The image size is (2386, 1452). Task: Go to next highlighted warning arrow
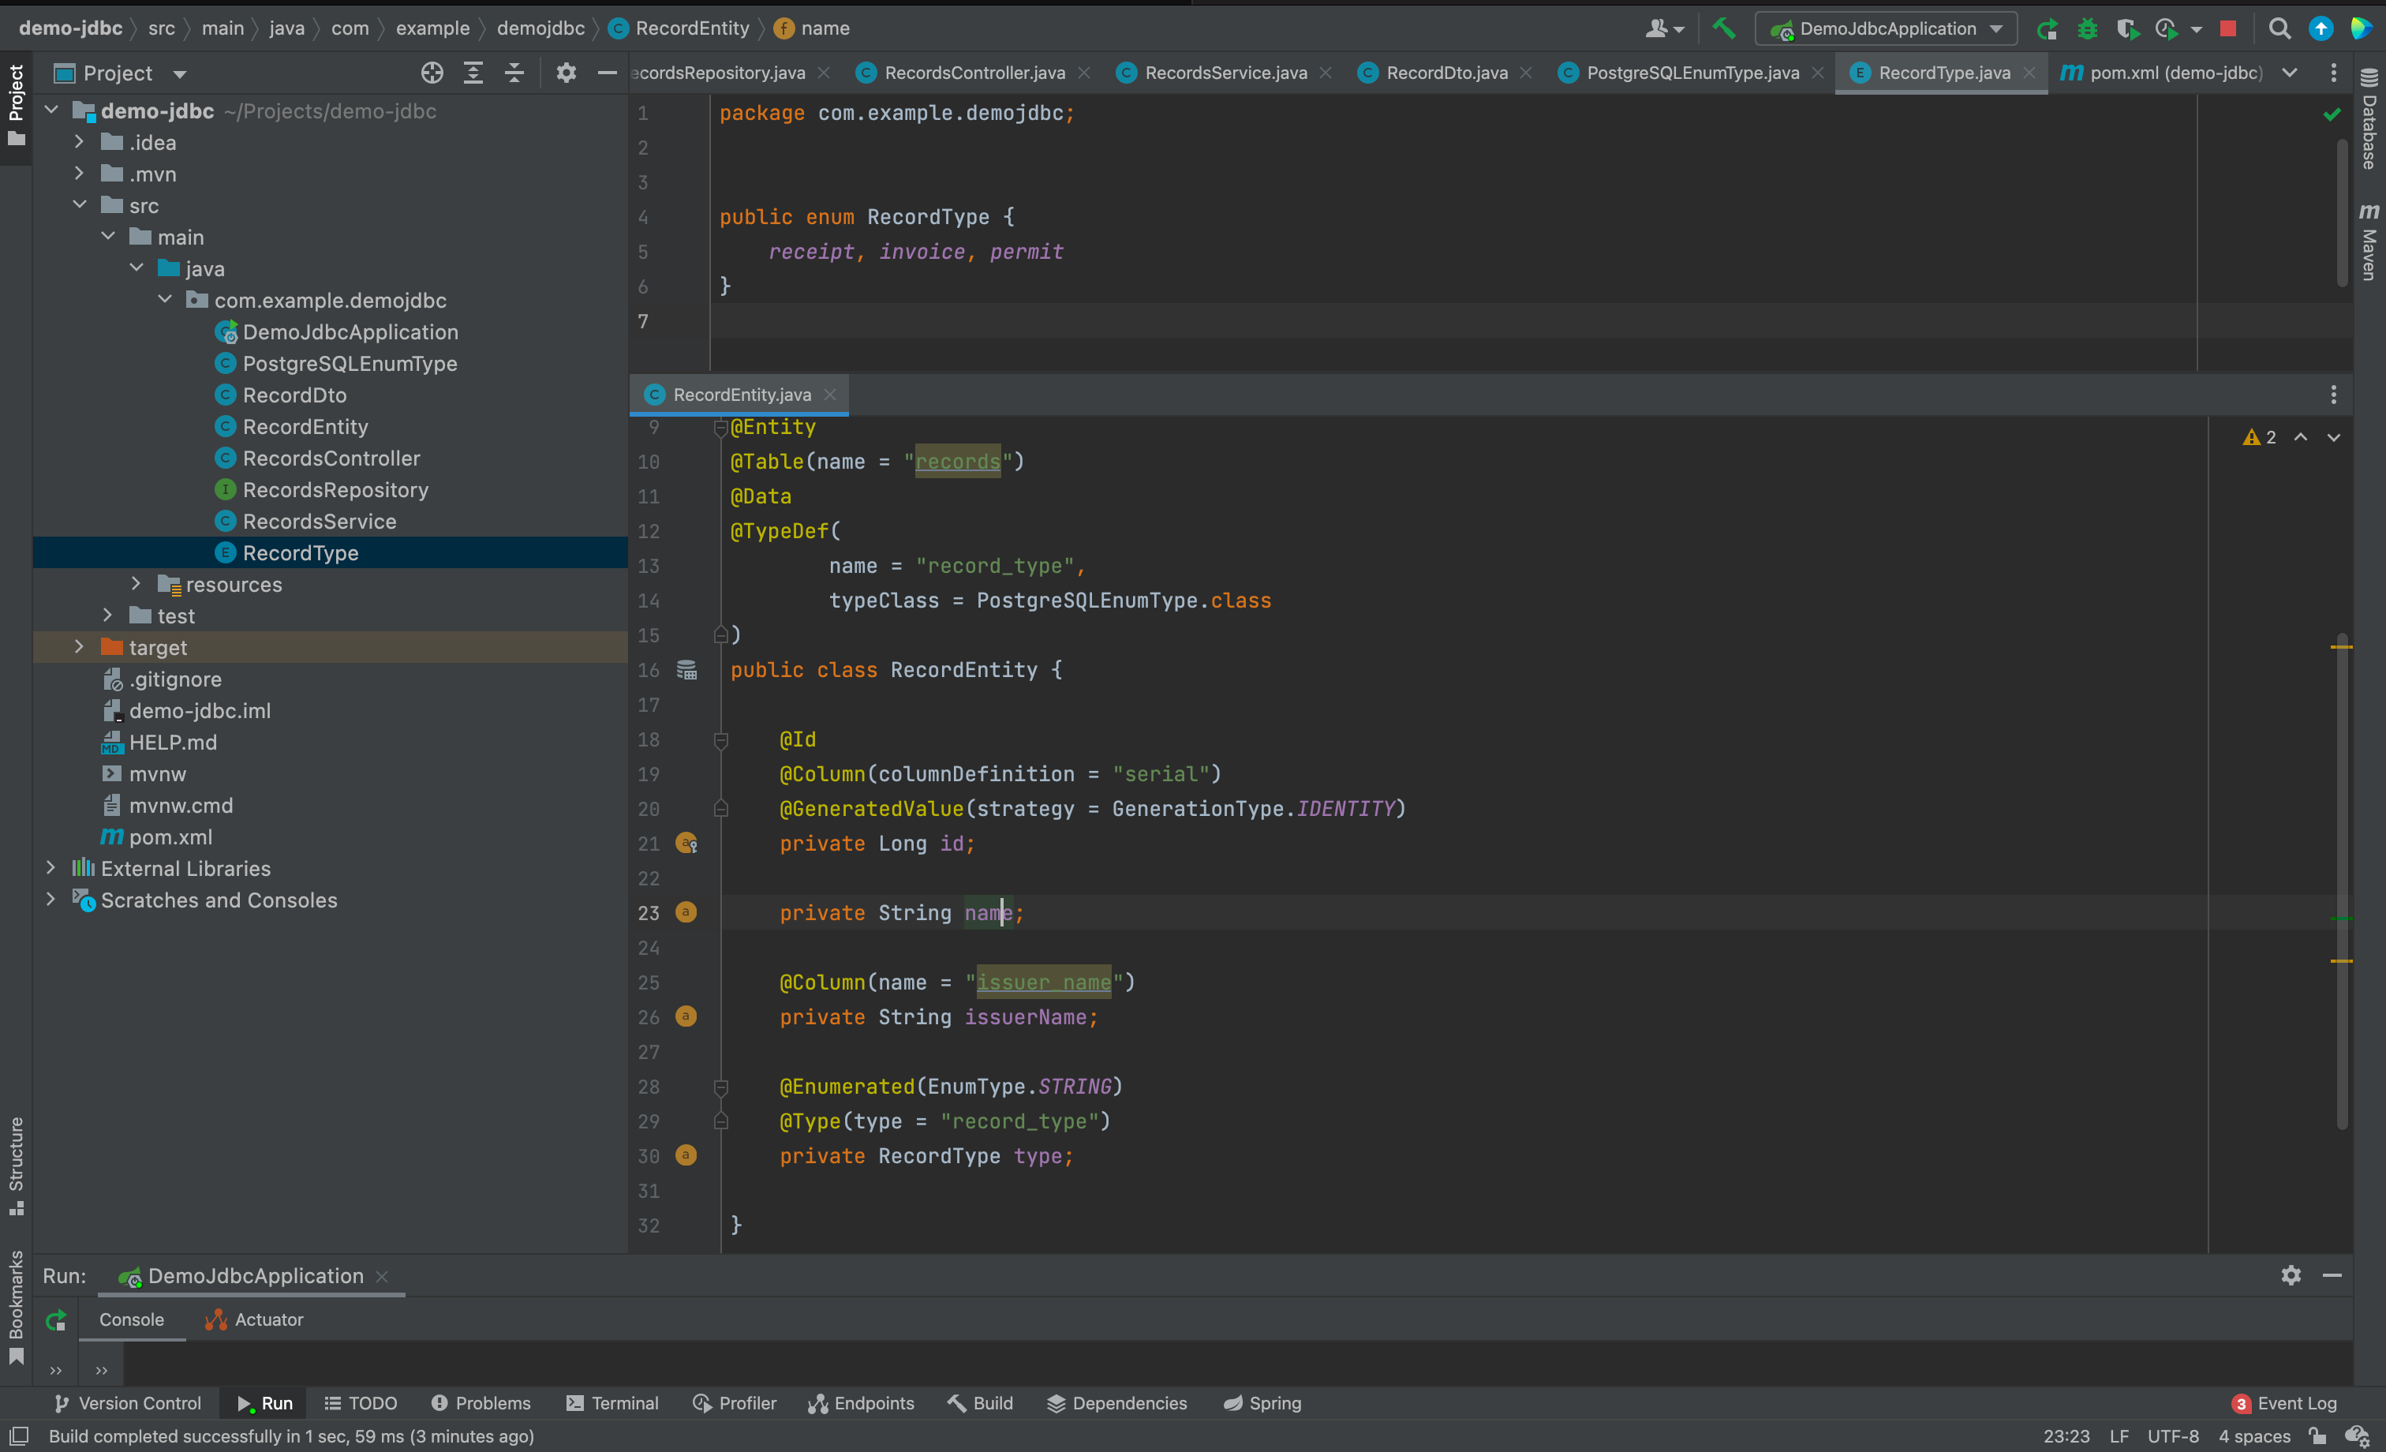click(x=2334, y=438)
